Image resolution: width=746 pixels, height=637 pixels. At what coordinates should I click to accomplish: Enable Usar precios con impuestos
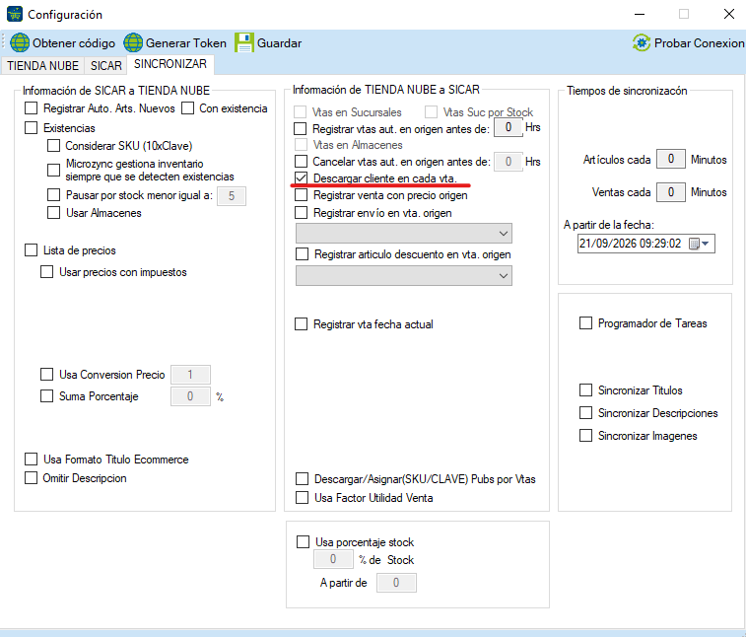pyautogui.click(x=46, y=272)
